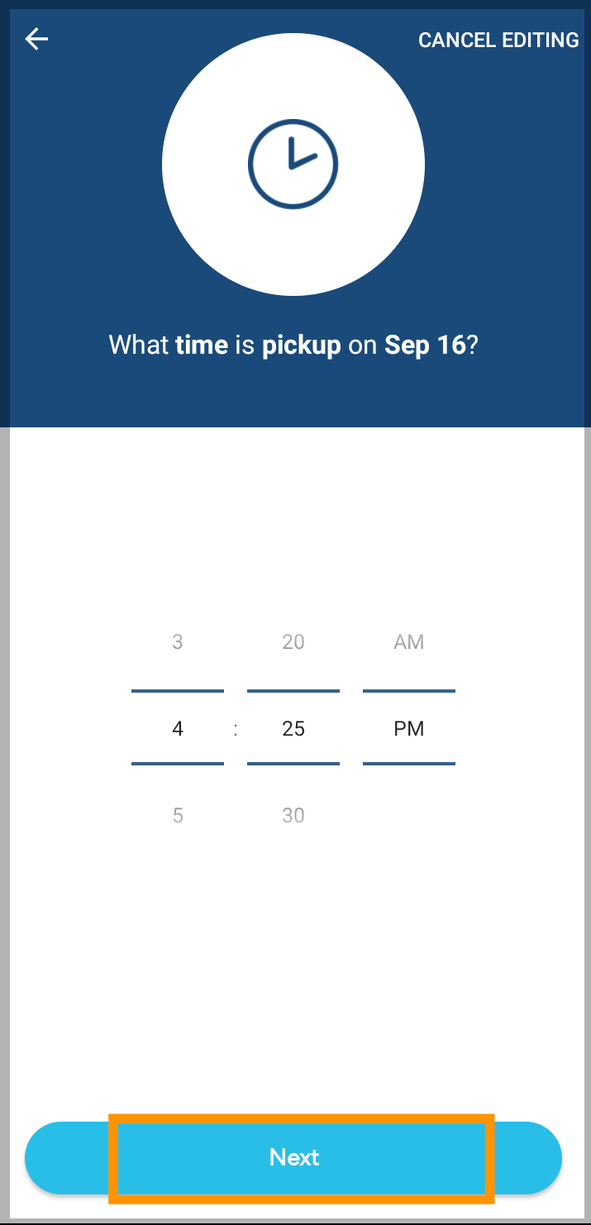This screenshot has width=591, height=1225.
Task: Click the clock icon
Action: coord(293,165)
